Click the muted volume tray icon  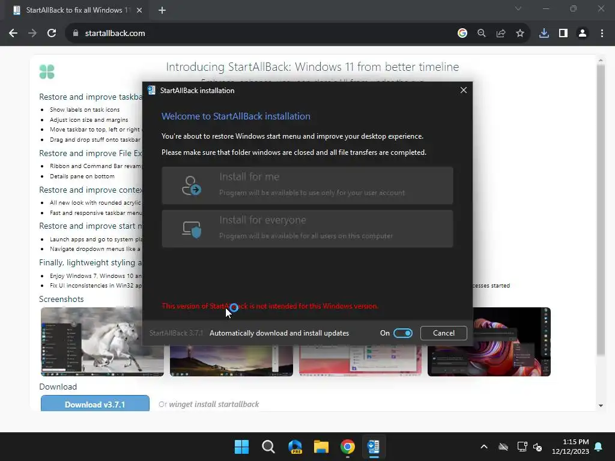pos(538,447)
